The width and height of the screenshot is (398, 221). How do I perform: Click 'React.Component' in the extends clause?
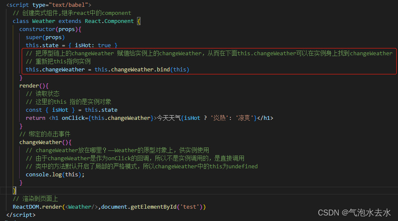(x=109, y=21)
